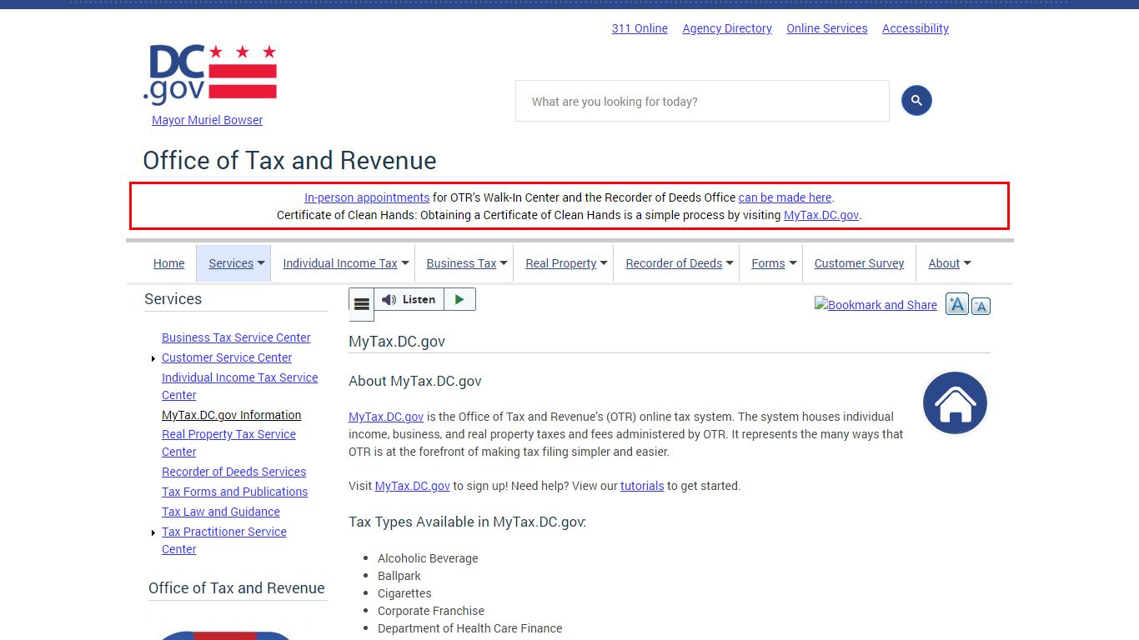
Task: Open Real Property Tax Service Center link
Action: click(229, 442)
